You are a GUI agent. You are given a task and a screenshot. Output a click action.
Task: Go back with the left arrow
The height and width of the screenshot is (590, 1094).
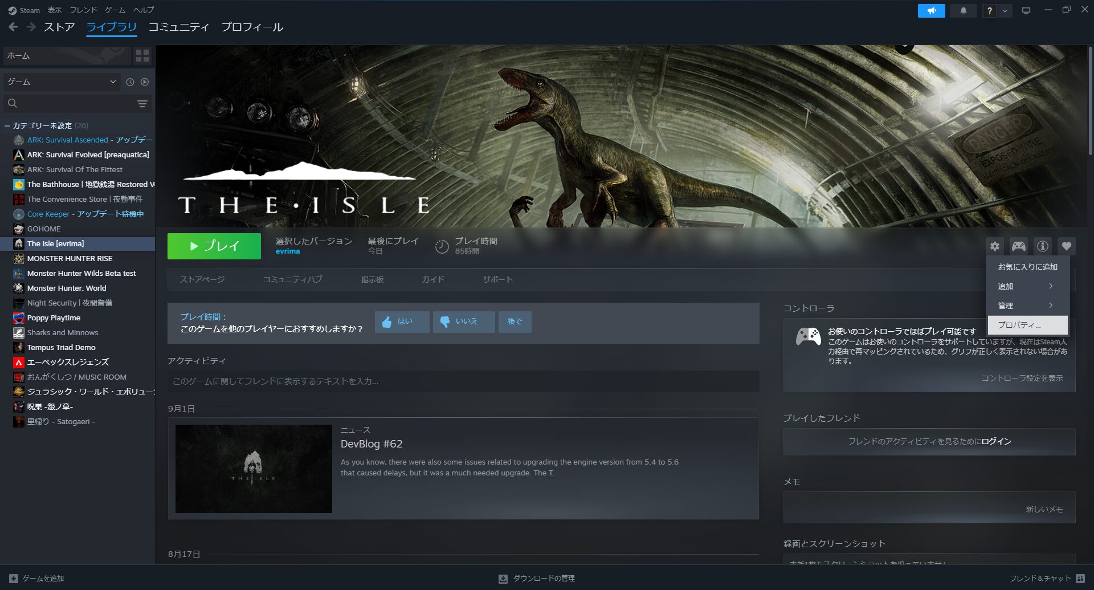[13, 27]
